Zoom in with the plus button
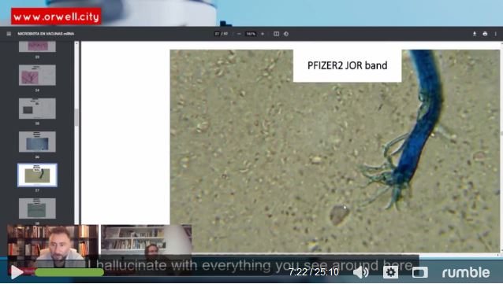Viewport: 503px width, 284px height. pyautogui.click(x=263, y=34)
